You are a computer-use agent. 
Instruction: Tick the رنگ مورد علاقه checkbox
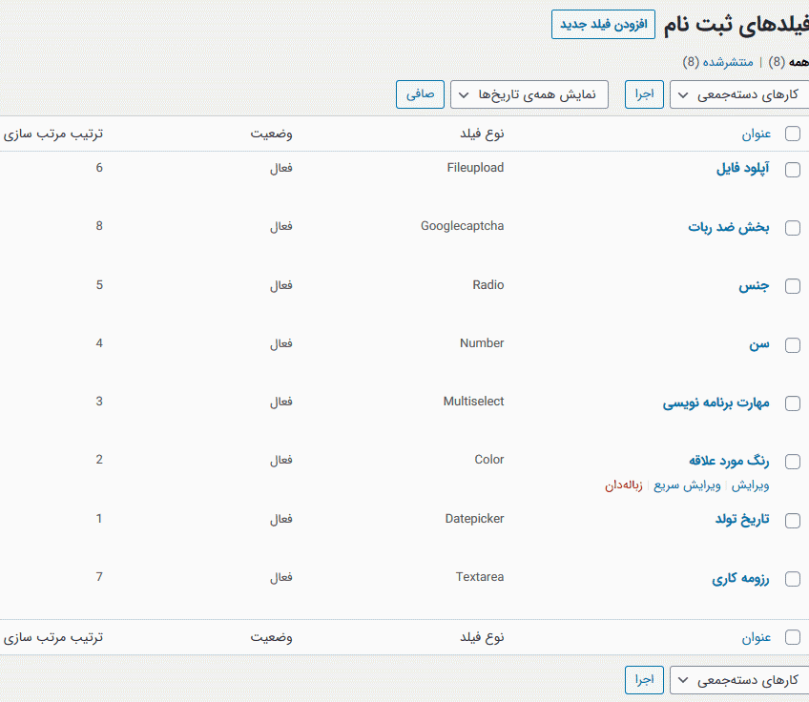click(793, 462)
